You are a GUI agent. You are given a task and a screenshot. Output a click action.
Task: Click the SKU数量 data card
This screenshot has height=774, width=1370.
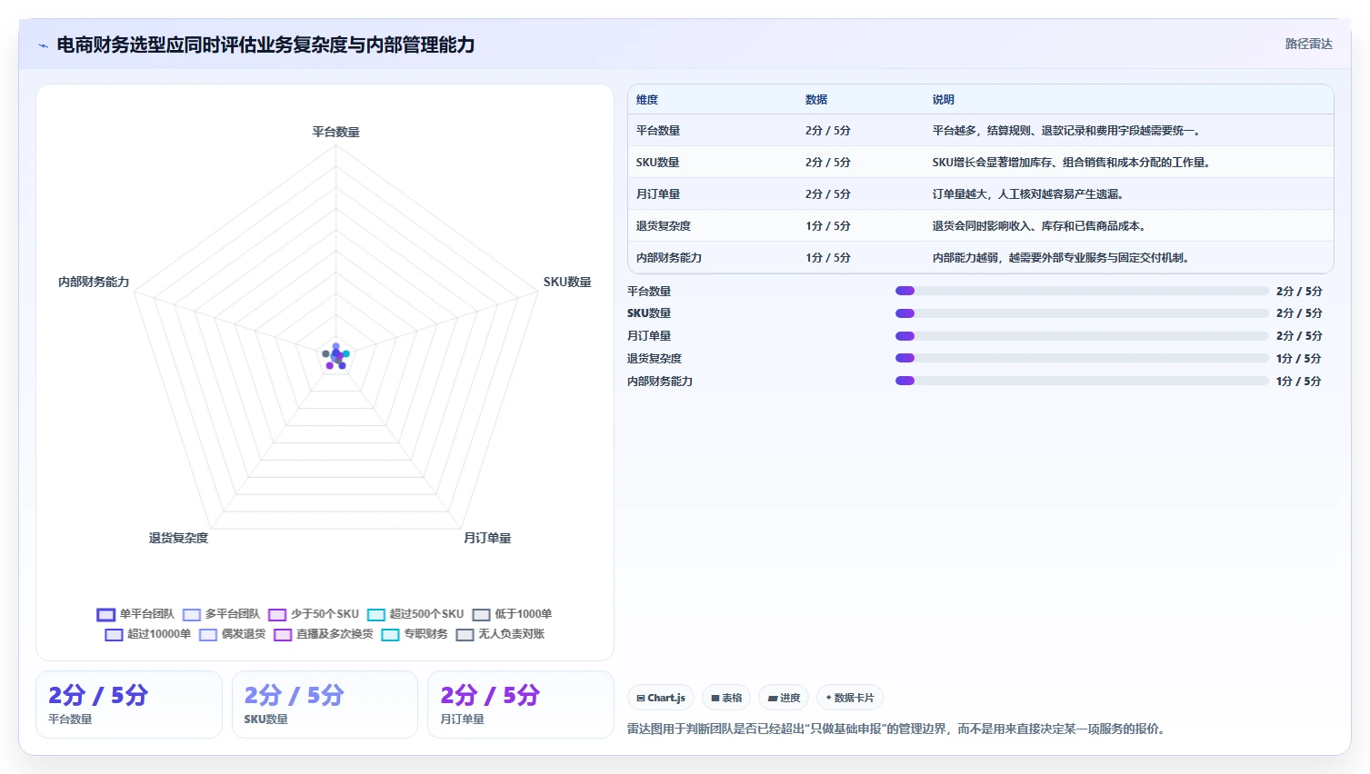pyautogui.click(x=325, y=704)
